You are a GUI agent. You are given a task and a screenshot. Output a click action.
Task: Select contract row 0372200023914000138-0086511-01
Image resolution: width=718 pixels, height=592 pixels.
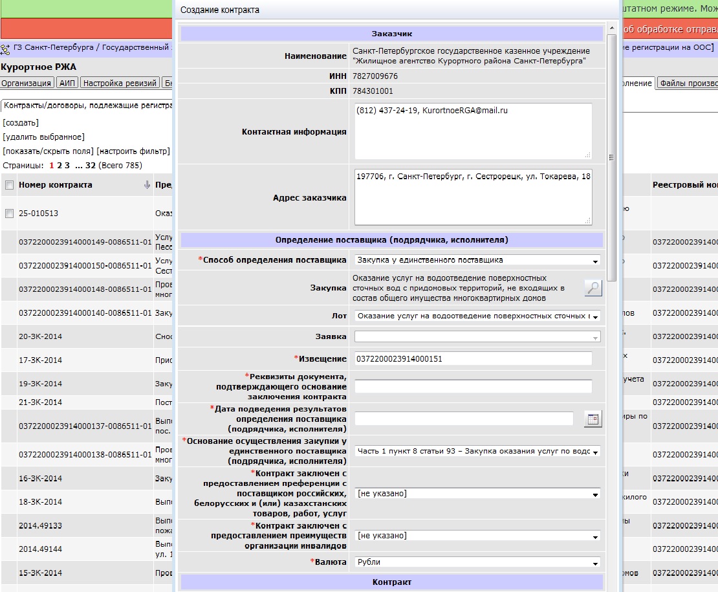85,455
